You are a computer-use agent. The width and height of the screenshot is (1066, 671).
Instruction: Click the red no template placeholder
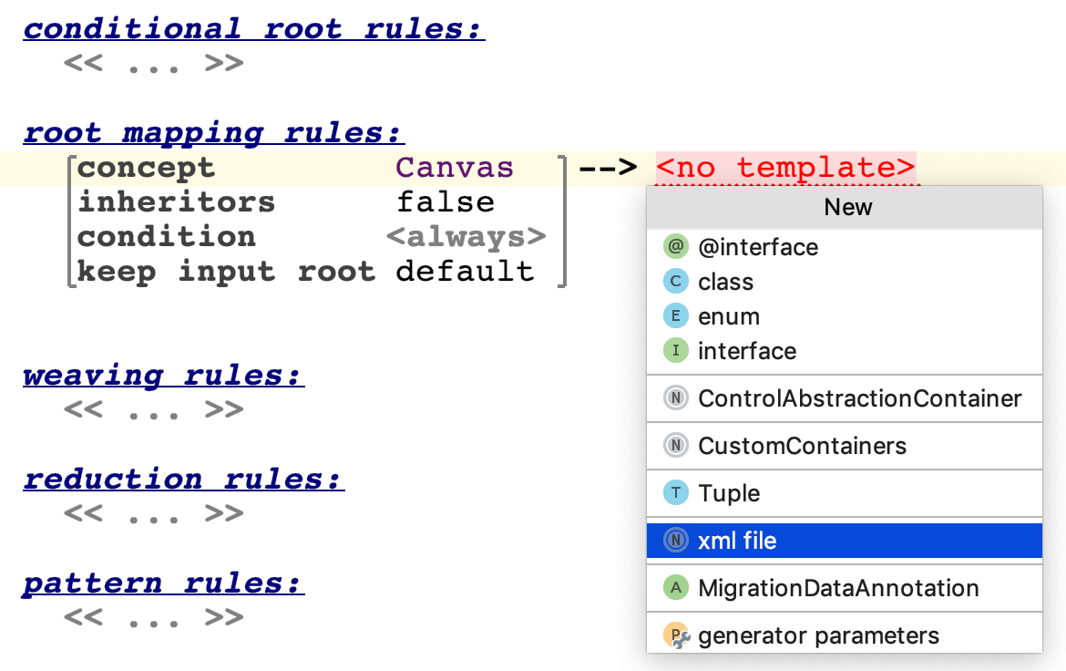pyautogui.click(x=784, y=168)
